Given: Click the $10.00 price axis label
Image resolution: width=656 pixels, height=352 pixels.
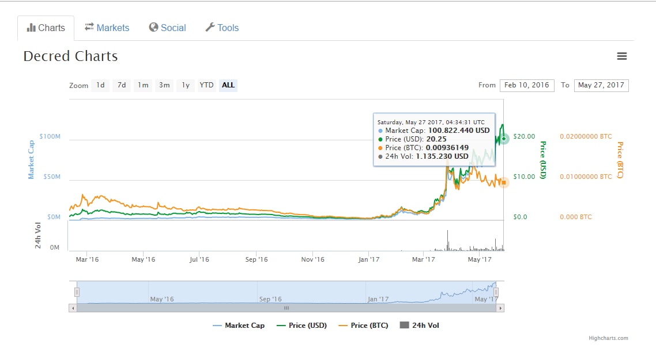Looking at the screenshot, I should coord(524,177).
